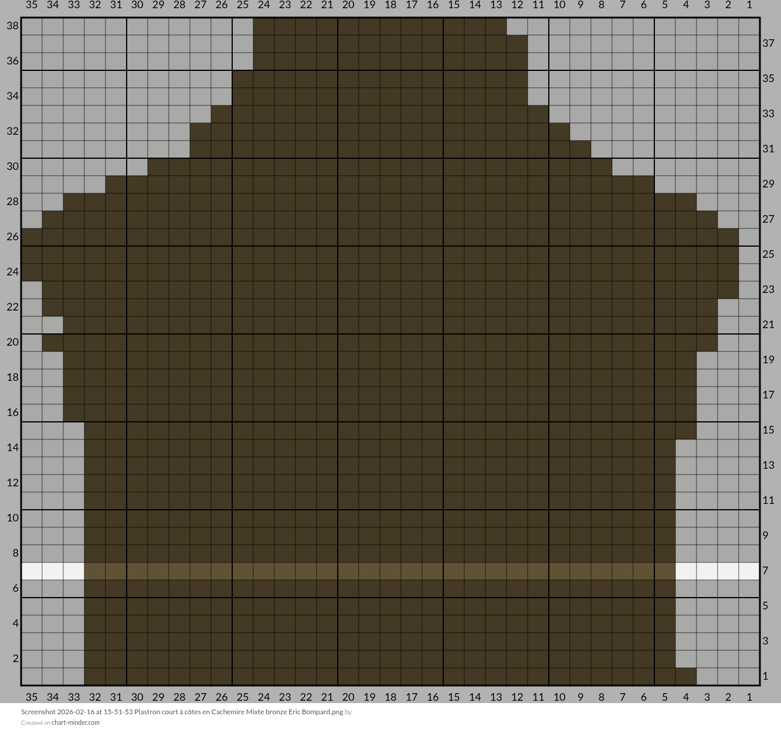Screen dimensions: 781x740
Task: Click row label 1 on right edge
Action: click(765, 676)
